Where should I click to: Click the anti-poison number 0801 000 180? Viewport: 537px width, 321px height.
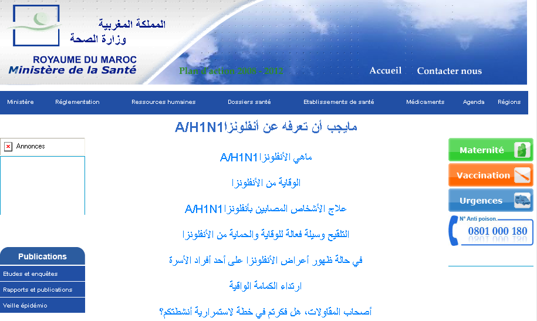click(498, 231)
